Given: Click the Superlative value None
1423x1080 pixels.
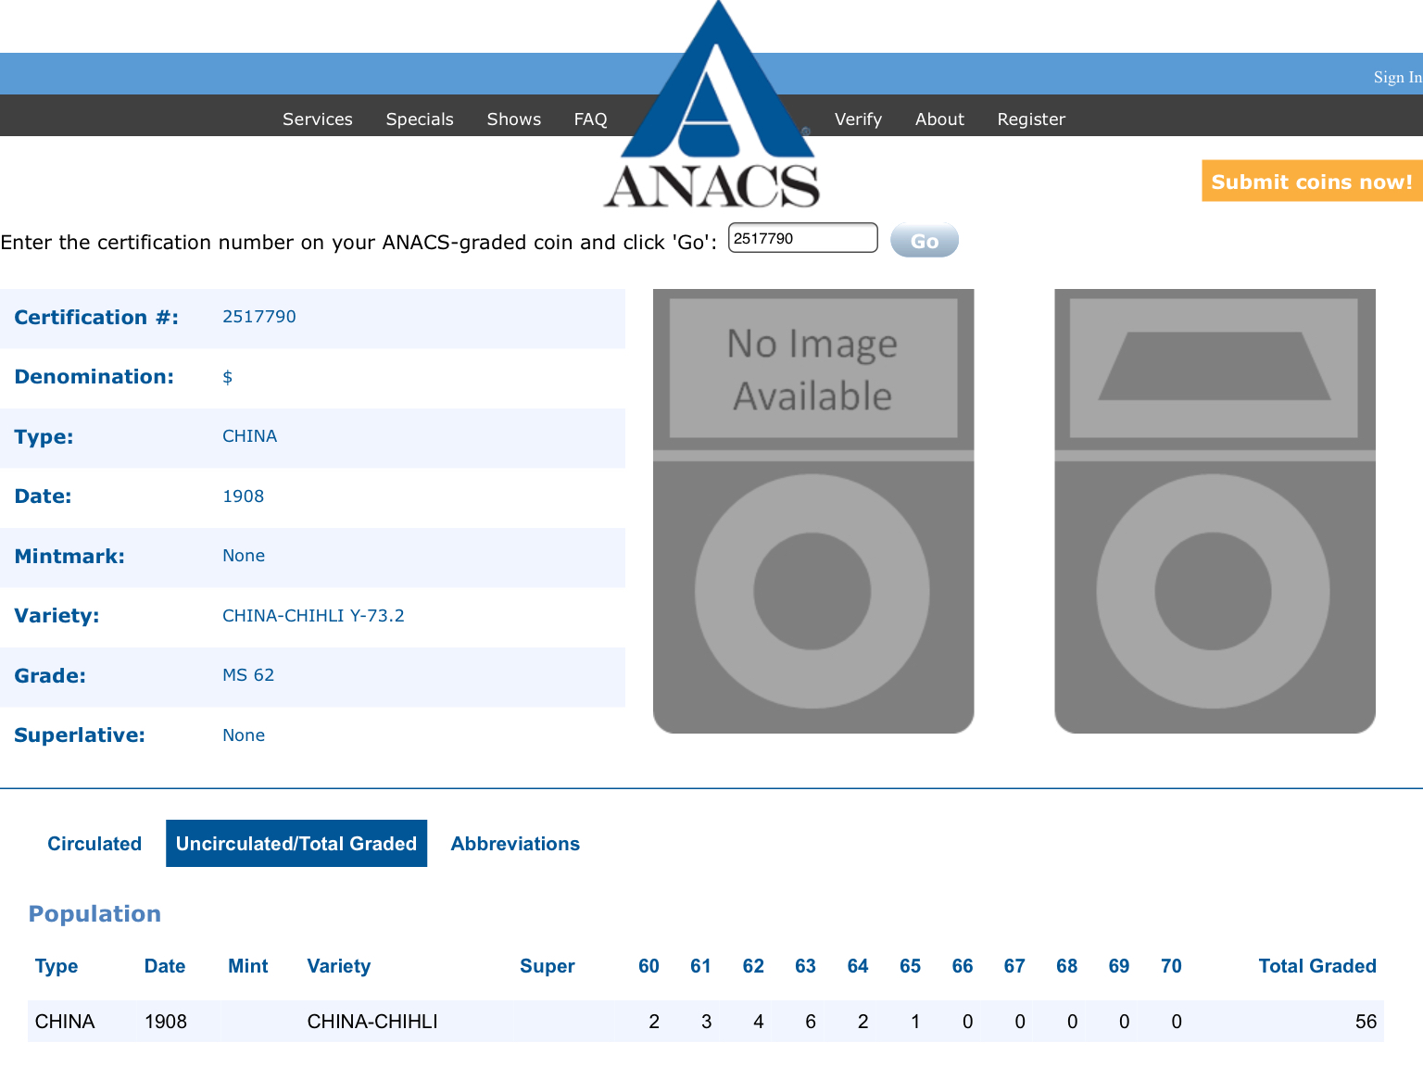Looking at the screenshot, I should click(x=244, y=735).
